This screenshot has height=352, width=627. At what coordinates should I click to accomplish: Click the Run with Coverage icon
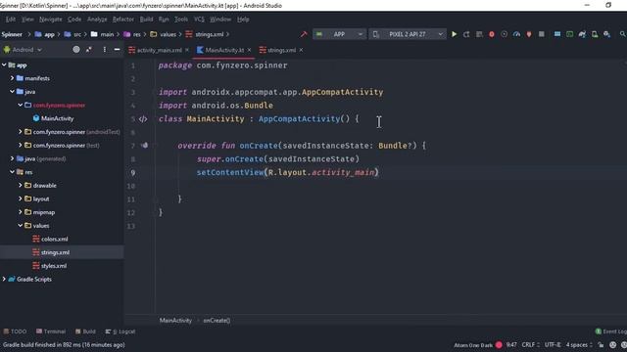click(x=504, y=34)
